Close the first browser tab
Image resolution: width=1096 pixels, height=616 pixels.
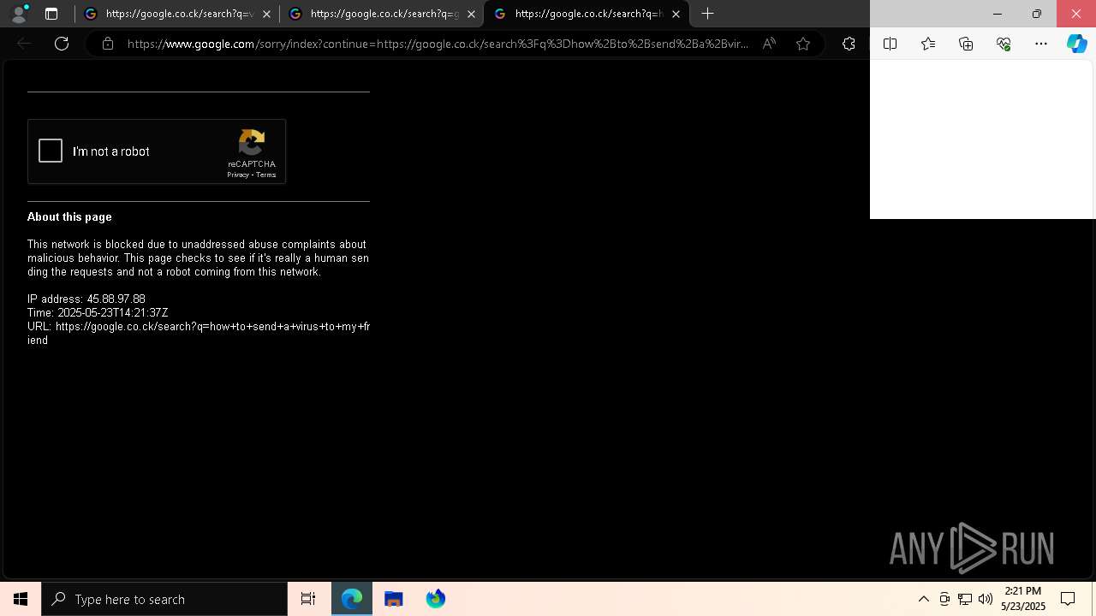[x=266, y=14]
